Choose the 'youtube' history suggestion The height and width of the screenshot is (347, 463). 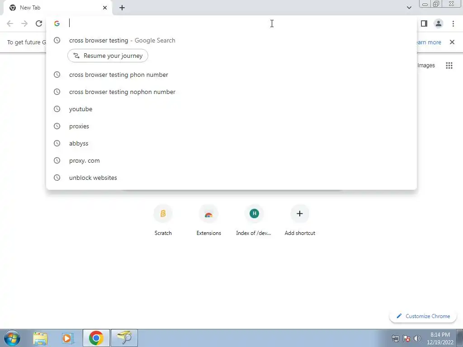tap(231, 109)
